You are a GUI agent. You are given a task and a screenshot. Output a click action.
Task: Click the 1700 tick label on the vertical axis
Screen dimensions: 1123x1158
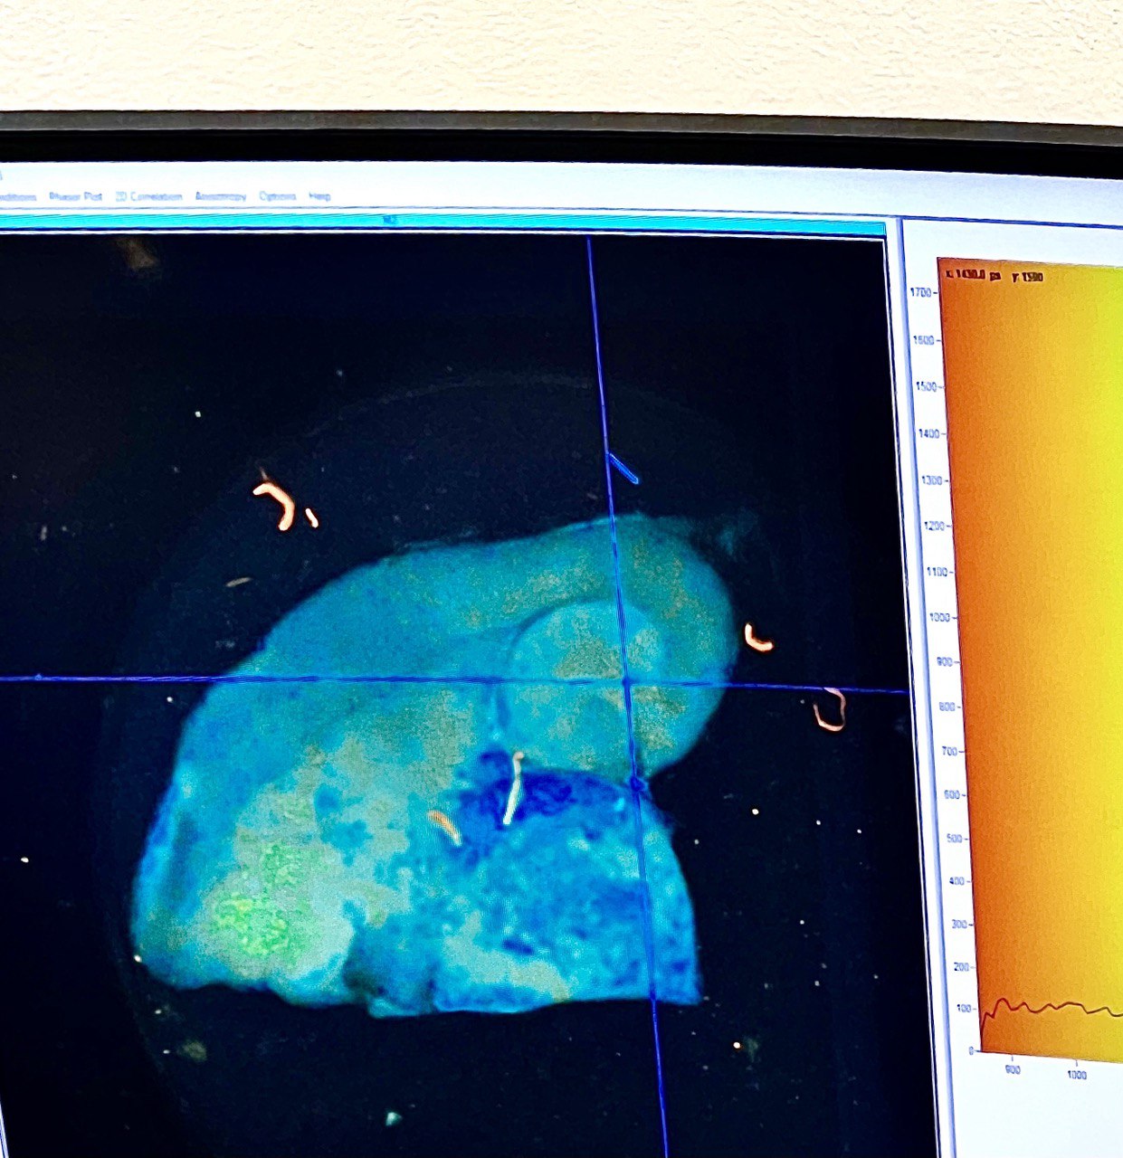pos(922,293)
